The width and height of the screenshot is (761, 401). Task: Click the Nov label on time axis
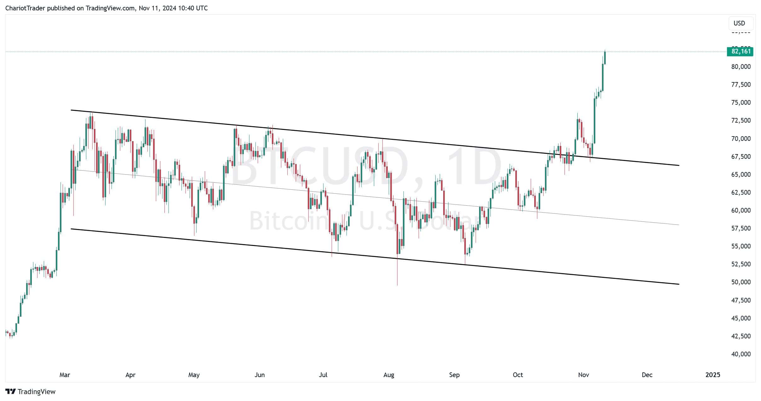(x=584, y=375)
